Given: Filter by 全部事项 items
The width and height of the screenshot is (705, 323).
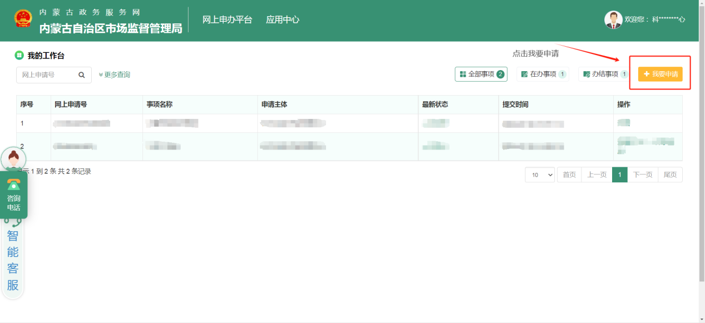Looking at the screenshot, I should pyautogui.click(x=481, y=74).
